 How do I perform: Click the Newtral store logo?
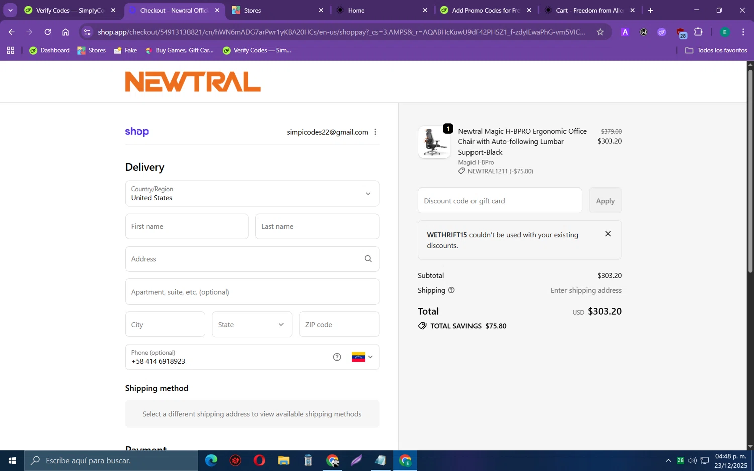193,82
